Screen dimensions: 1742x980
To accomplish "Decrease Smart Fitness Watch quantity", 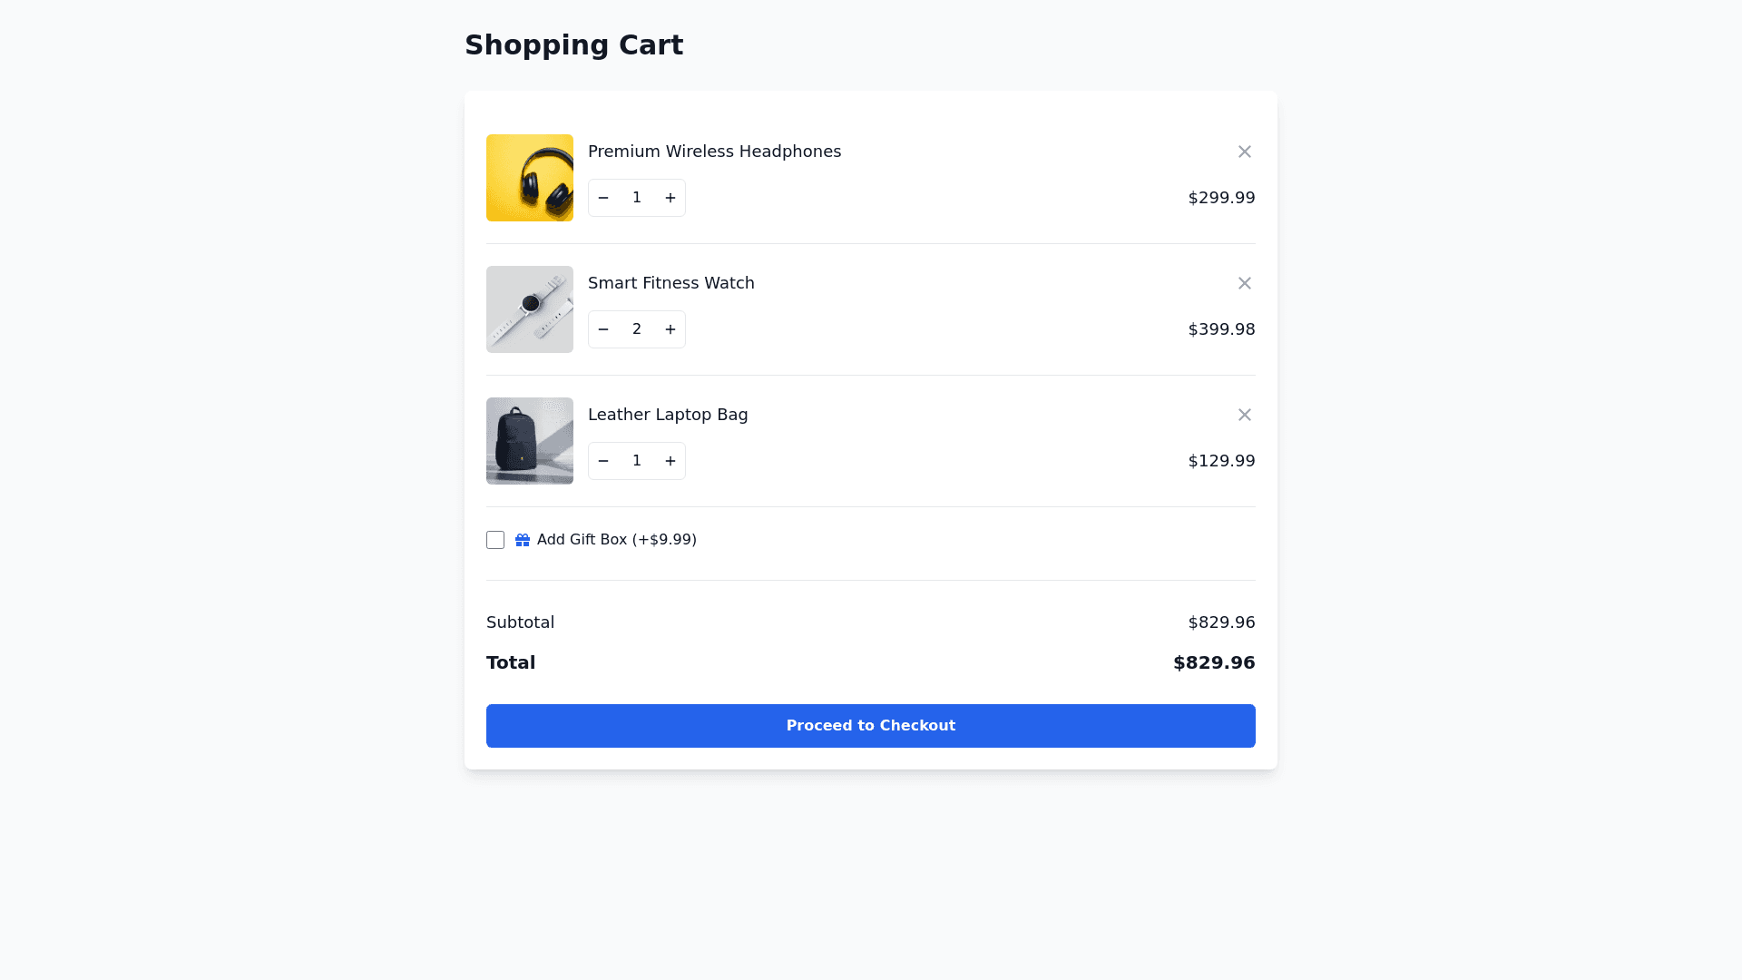I will click(603, 329).
